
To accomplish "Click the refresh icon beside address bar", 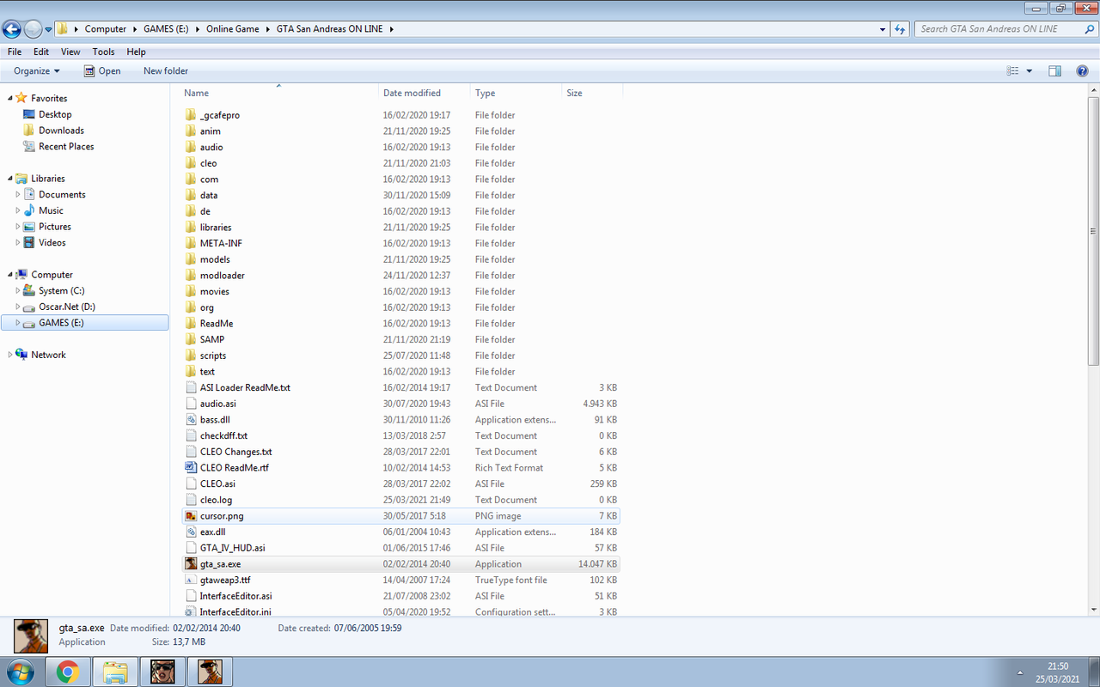I will coord(900,28).
